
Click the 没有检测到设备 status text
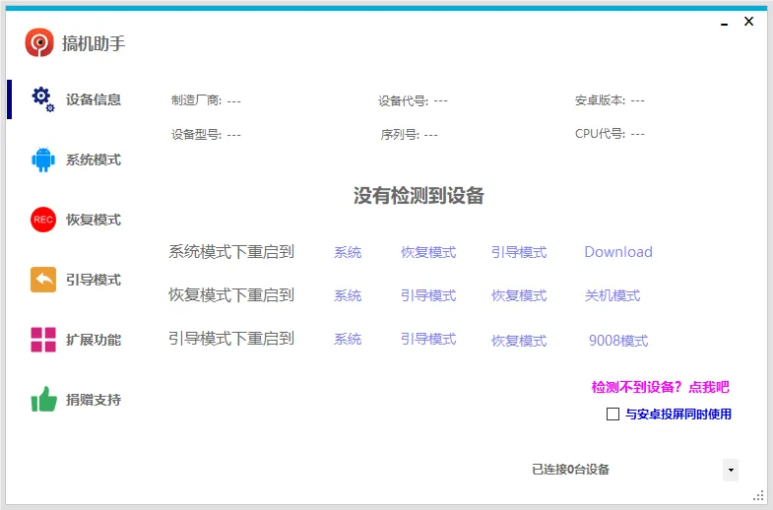pos(419,196)
